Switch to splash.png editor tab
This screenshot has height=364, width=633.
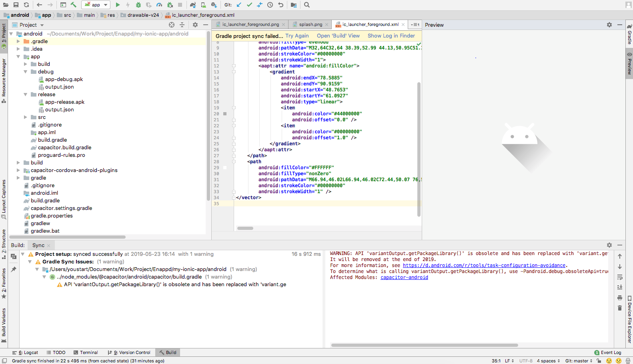tap(310, 24)
